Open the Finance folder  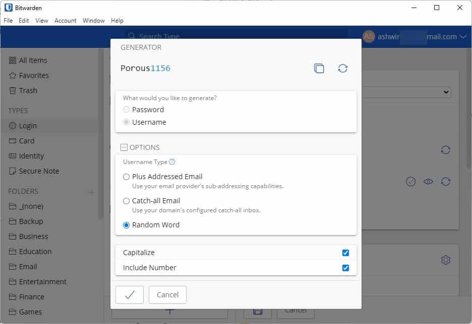pyautogui.click(x=31, y=297)
